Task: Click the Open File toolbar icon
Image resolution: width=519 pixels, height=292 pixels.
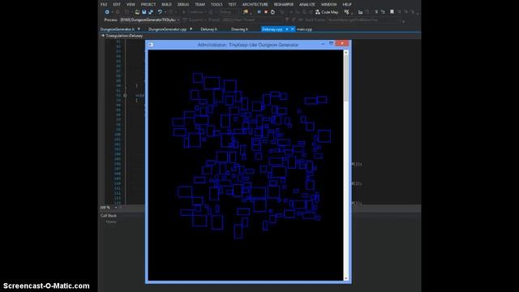Action: coord(137,12)
